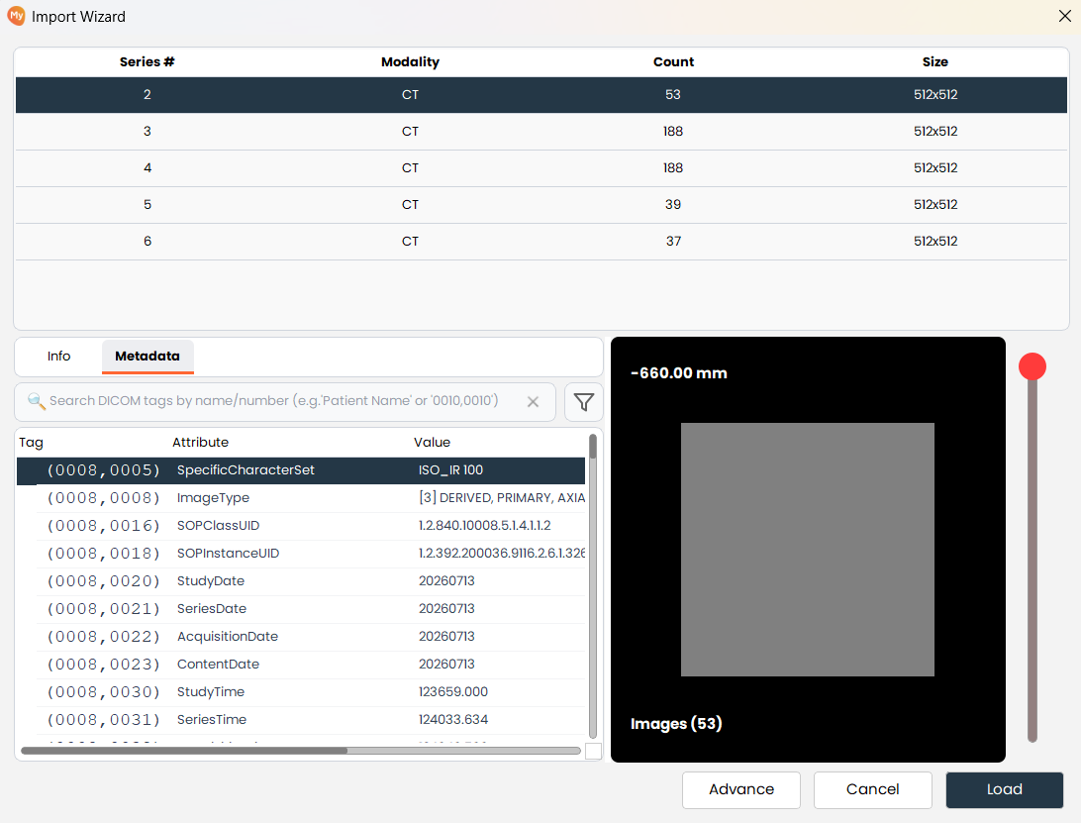Select series number 4 row
This screenshot has width=1081, height=823.
541,167
